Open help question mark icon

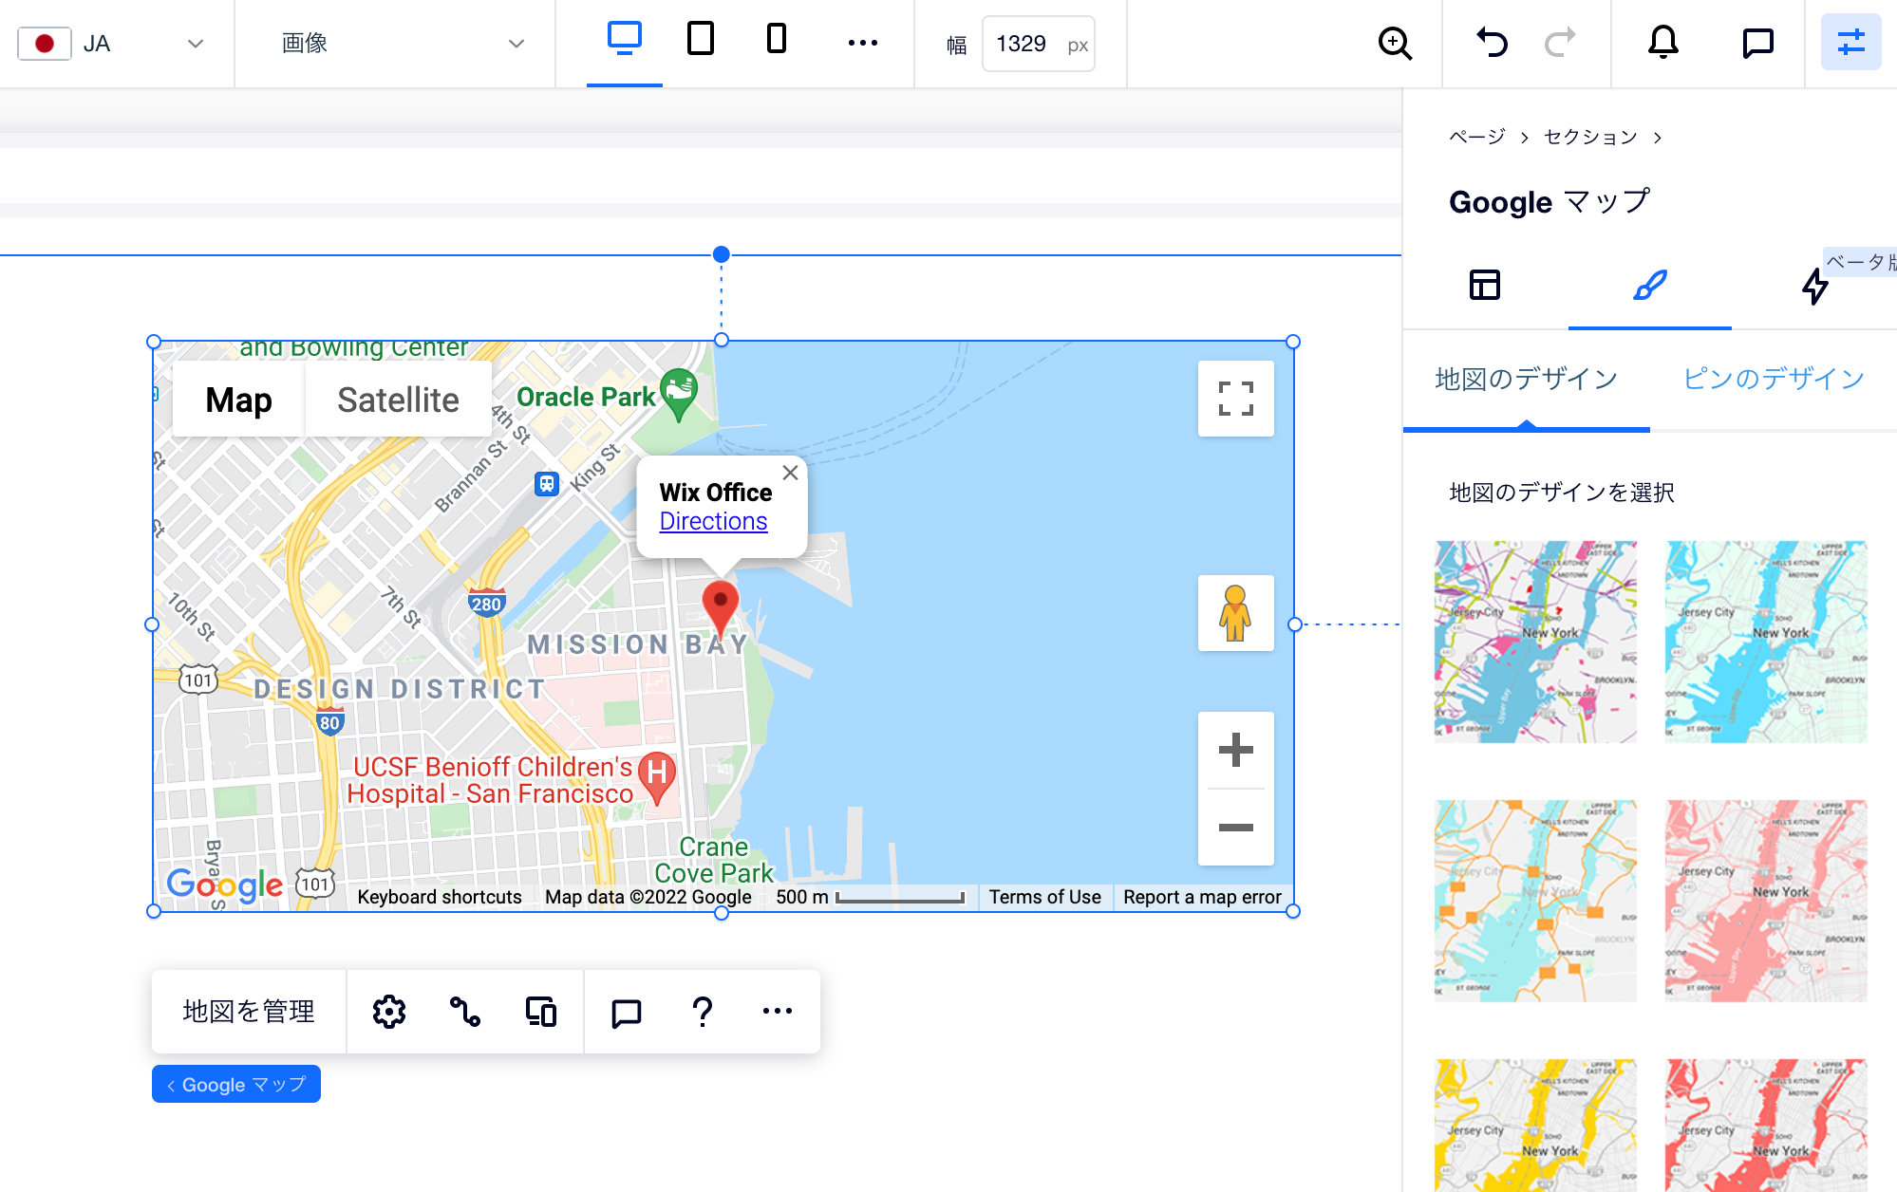click(703, 1012)
